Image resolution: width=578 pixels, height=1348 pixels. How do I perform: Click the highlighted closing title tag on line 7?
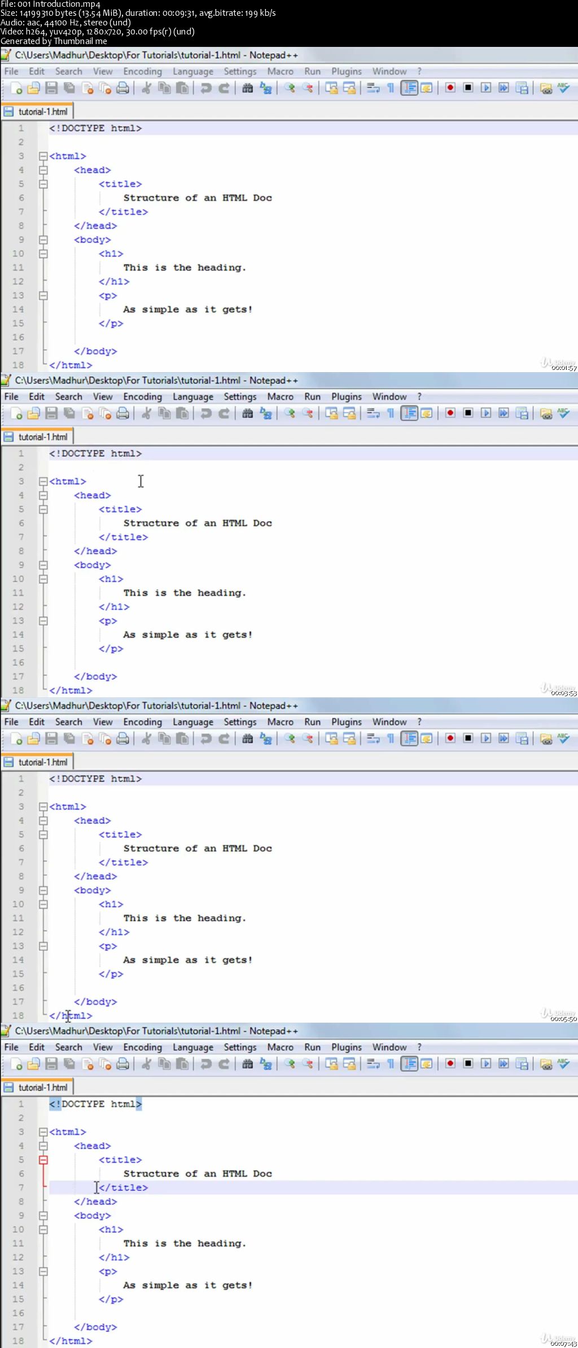123,1187
